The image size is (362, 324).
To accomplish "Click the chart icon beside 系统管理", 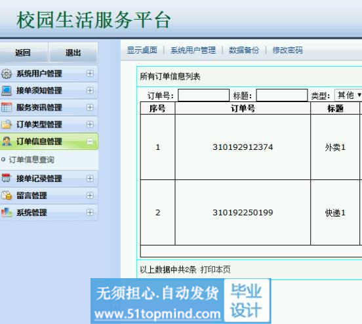I will tap(7, 213).
